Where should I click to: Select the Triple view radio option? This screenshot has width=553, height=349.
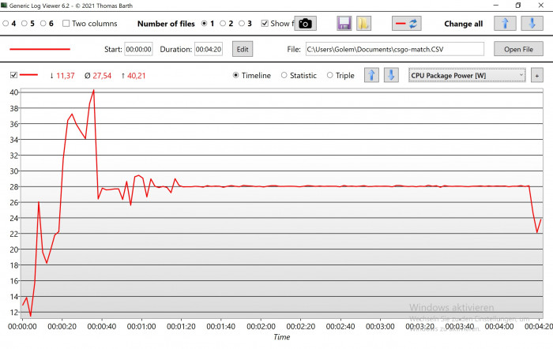(x=331, y=76)
